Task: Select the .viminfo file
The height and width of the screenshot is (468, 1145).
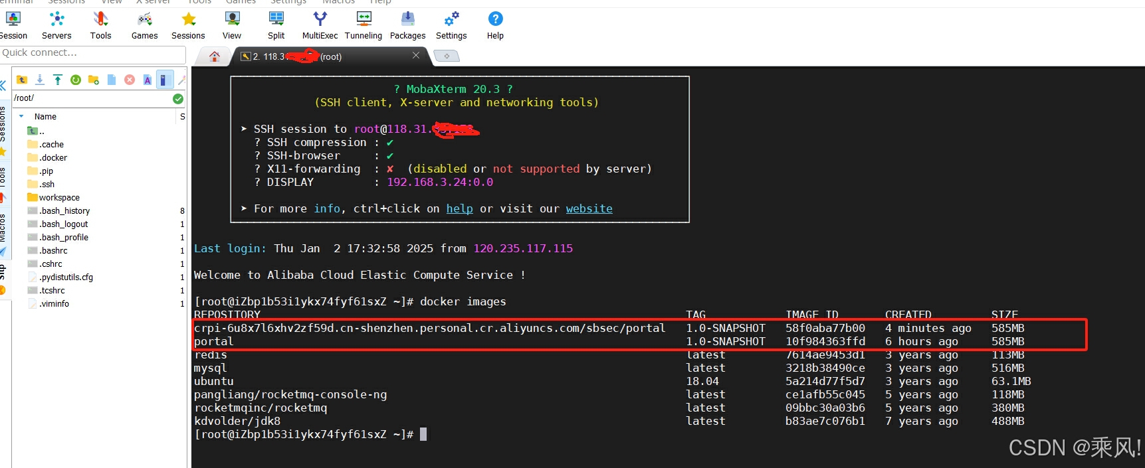Action: pyautogui.click(x=49, y=303)
